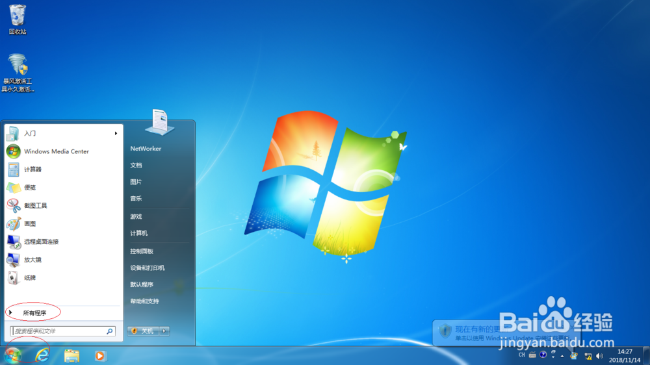Click the keyboard icon in language bar

coord(532,355)
